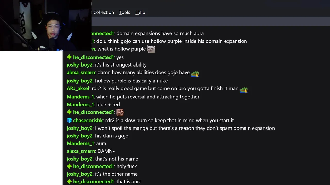This screenshot has height=185, width=330.
Task: Click chasecorishk's blue cube badge
Action: pyautogui.click(x=69, y=120)
